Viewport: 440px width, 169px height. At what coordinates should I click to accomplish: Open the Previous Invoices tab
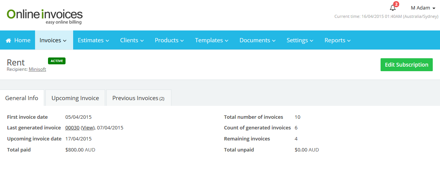tap(138, 98)
